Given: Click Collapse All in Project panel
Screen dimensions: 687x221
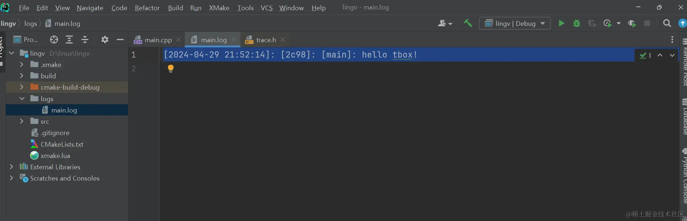Looking at the screenshot, I should 85,40.
